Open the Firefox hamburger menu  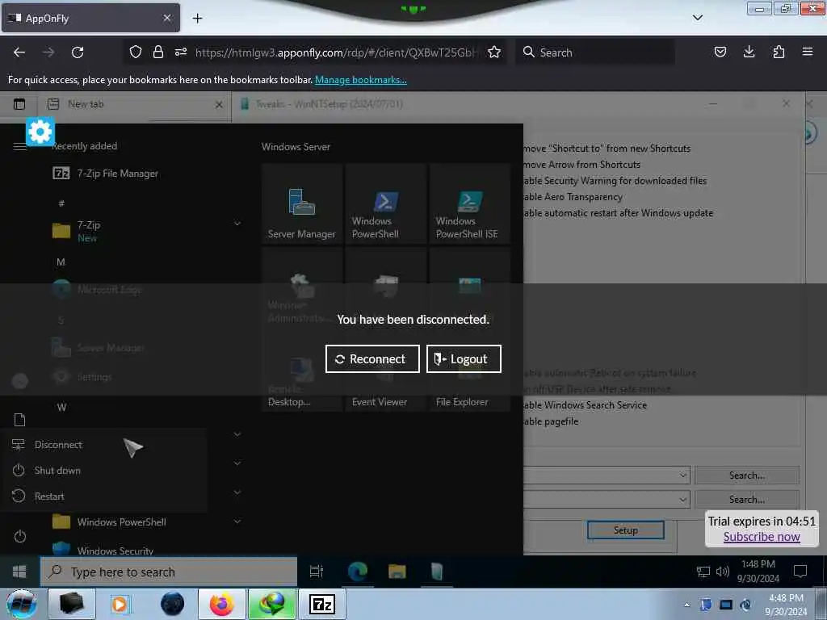(x=808, y=52)
